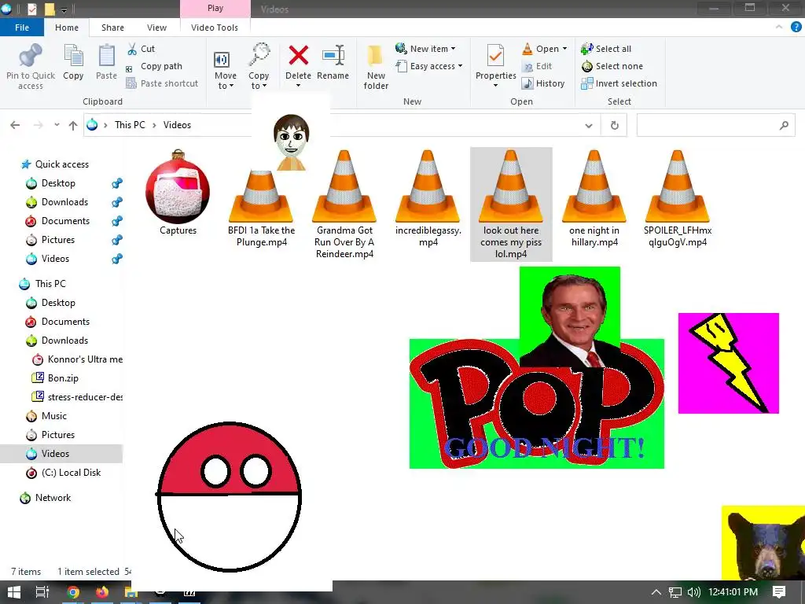Open the Video Tools tab
The height and width of the screenshot is (604, 805).
[215, 28]
